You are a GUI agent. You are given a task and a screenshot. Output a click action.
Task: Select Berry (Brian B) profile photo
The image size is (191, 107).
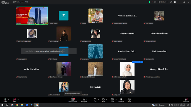(64, 34)
